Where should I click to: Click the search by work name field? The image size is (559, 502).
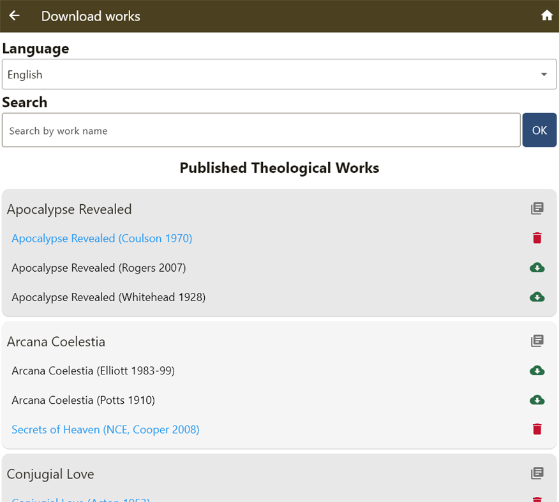(x=262, y=129)
